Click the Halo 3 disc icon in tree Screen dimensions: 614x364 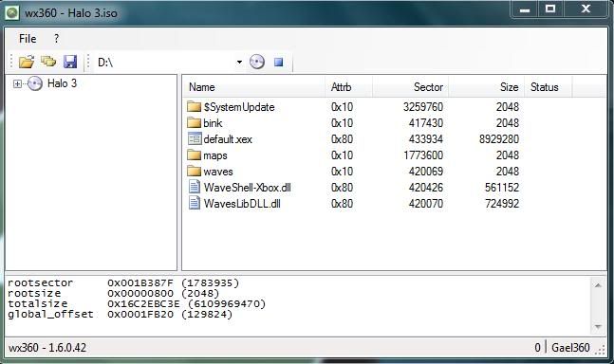point(35,83)
